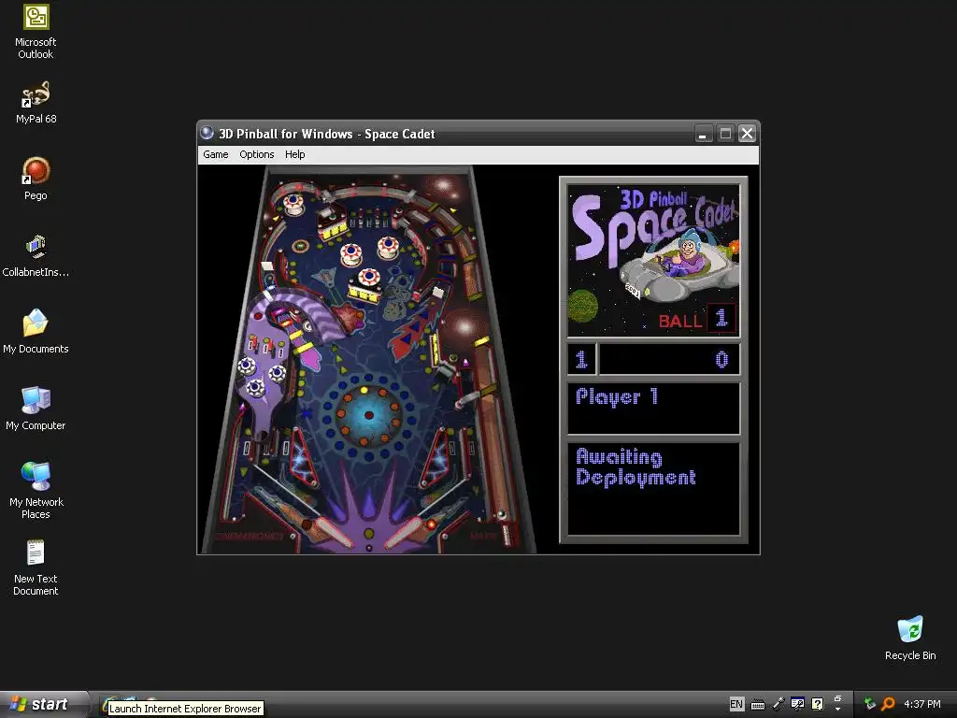Viewport: 957px width, 718px height.
Task: Select the New Text Document file icon
Action: click(x=36, y=567)
